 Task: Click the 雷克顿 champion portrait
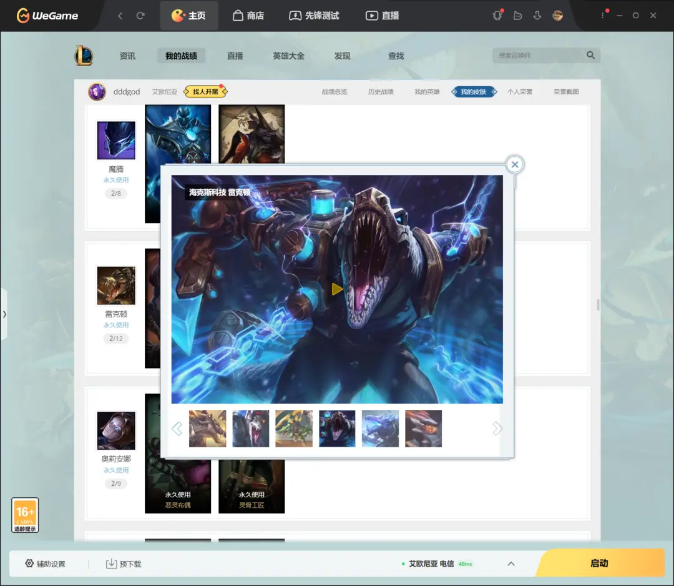click(116, 286)
